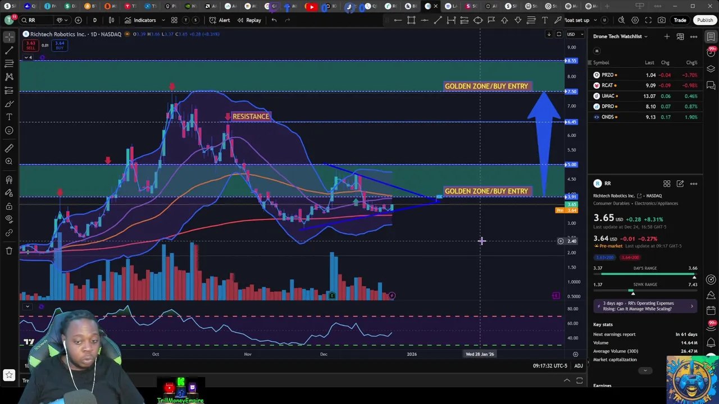Open the emoji icons tool
719x404 pixels.
click(9, 130)
